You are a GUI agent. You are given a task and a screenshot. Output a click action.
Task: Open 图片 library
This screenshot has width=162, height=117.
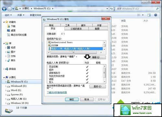pyautogui.click(x=11, y=52)
